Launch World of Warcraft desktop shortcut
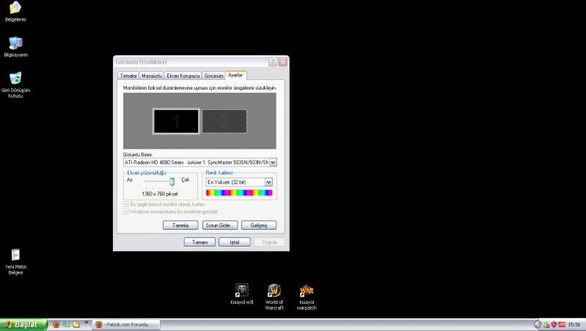This screenshot has width=586, height=331. 274,291
